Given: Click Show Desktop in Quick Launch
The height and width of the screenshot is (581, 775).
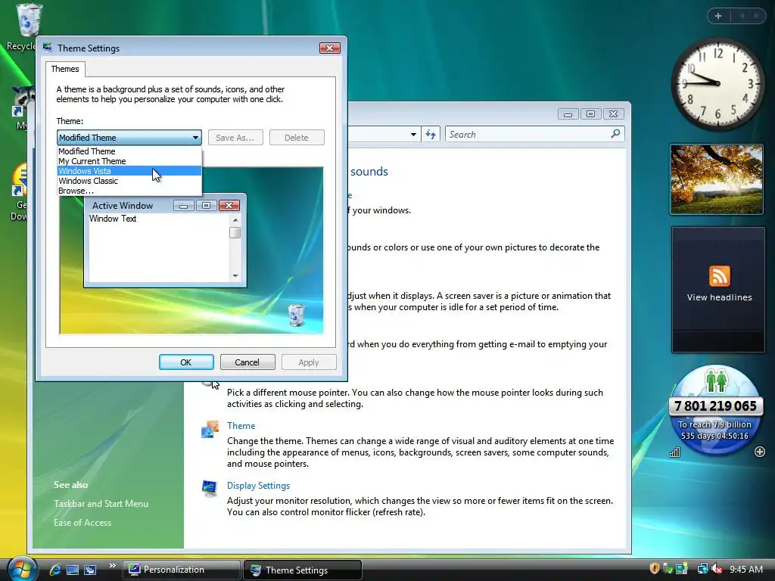Looking at the screenshot, I should tap(73, 570).
